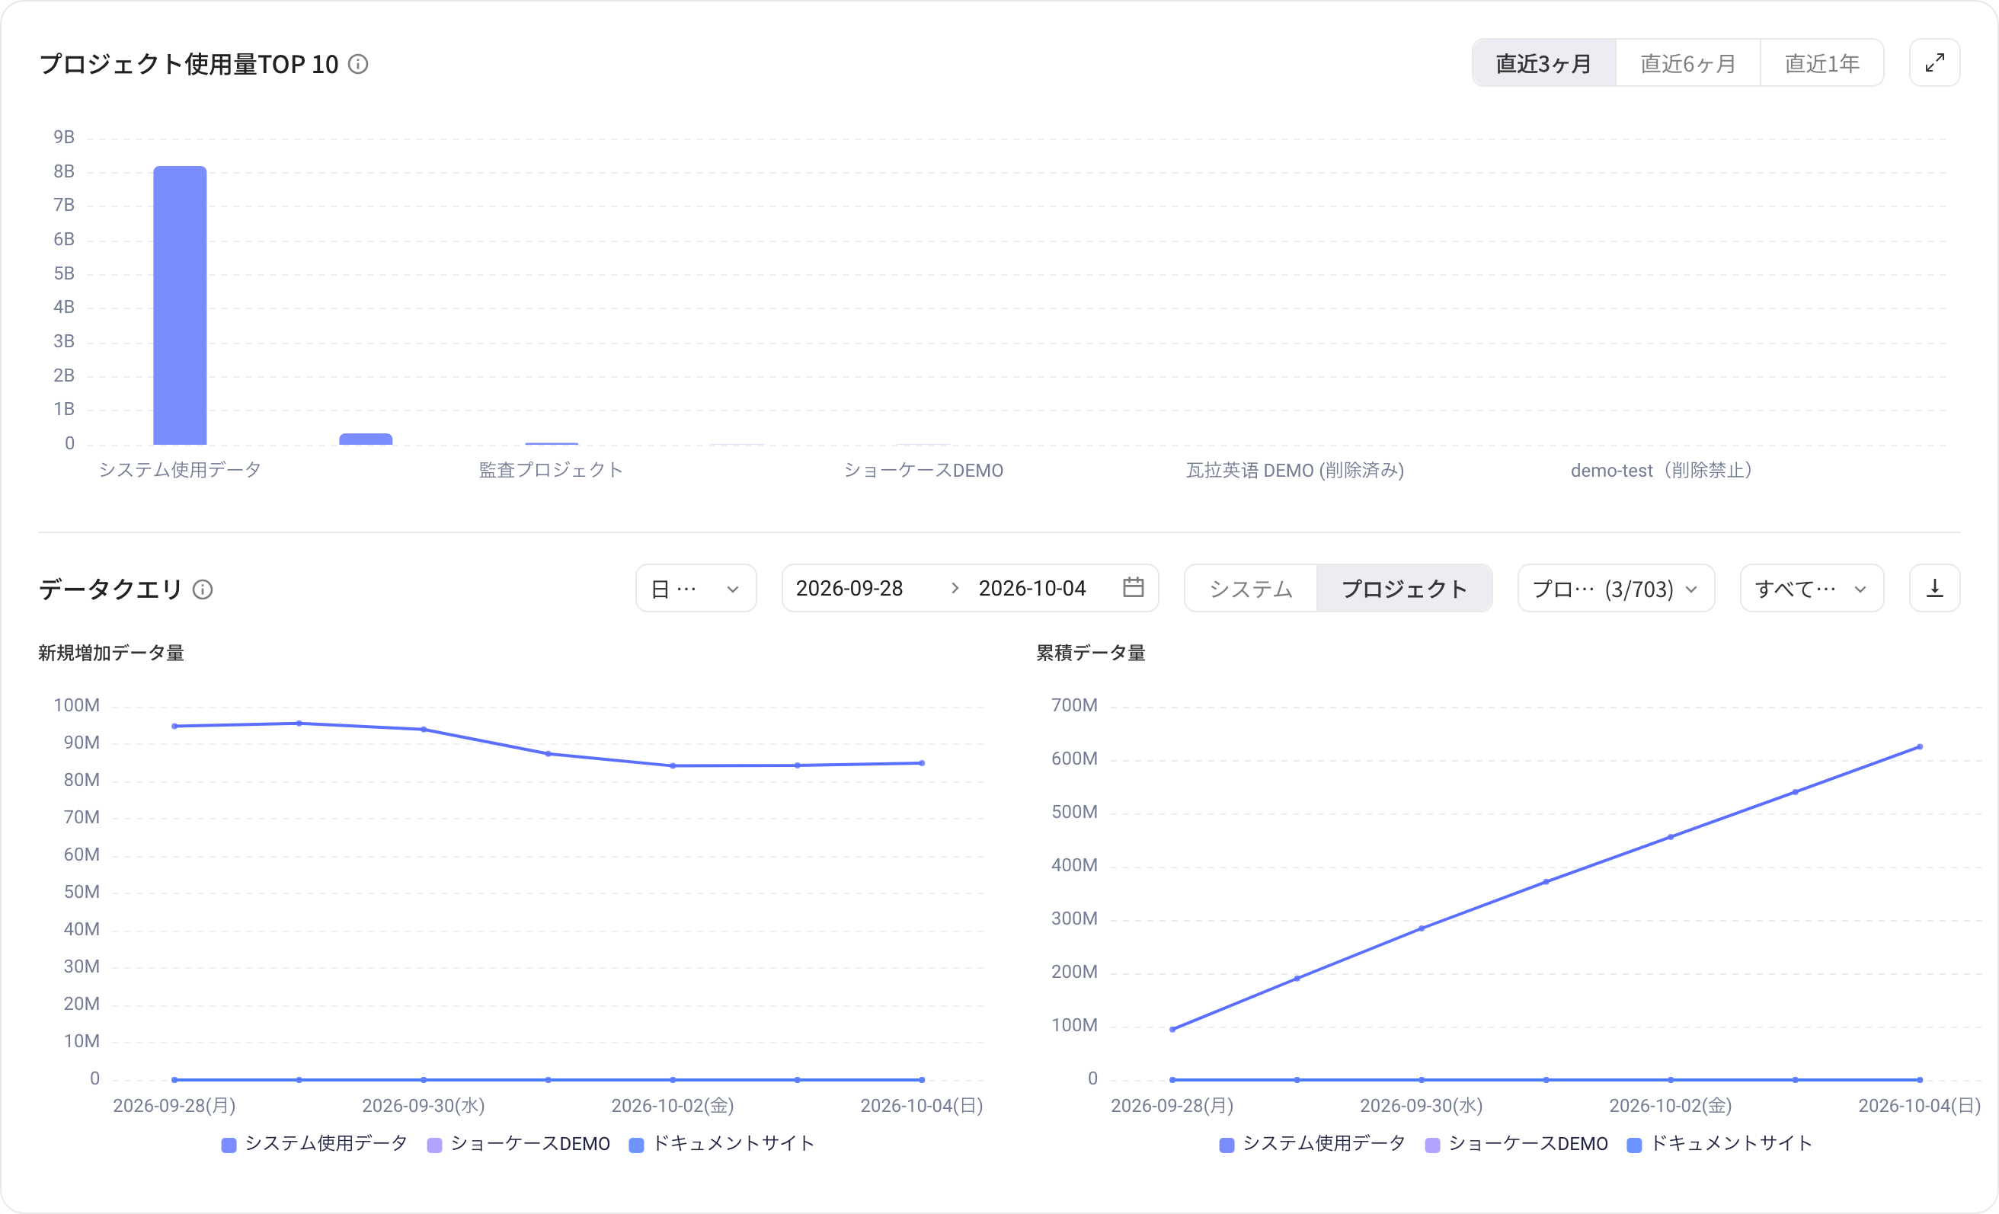Screen dimensions: 1999x1214
Task: Click the tall システム使用データ bar
Action: [x=180, y=305]
